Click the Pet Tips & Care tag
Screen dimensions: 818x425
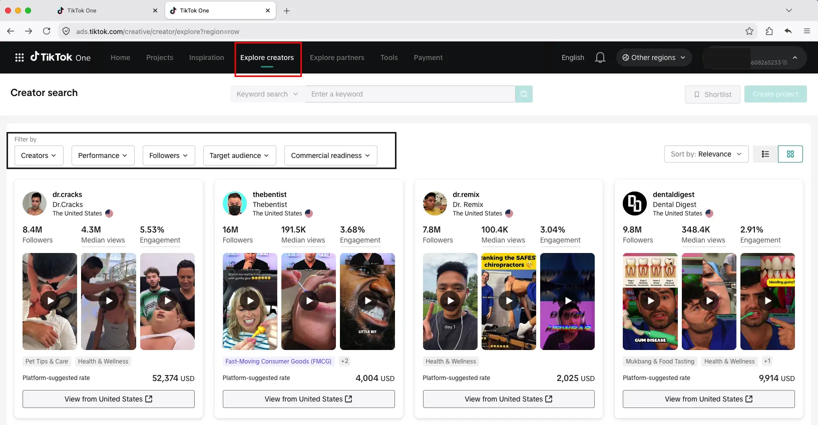click(47, 361)
